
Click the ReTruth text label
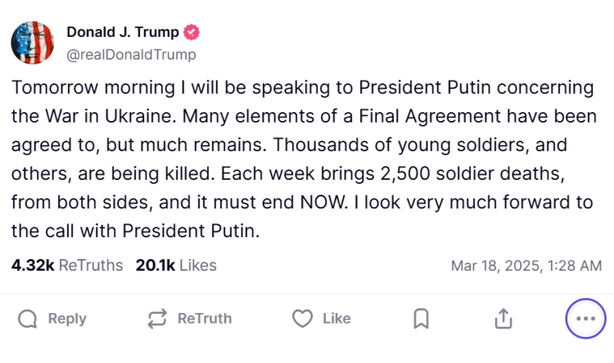pyautogui.click(x=205, y=319)
